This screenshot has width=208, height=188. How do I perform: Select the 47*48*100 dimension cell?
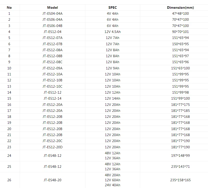[x=180, y=13]
